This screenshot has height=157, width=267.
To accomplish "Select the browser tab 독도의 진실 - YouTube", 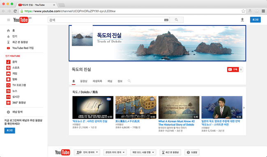I will pyautogui.click(x=36, y=5).
